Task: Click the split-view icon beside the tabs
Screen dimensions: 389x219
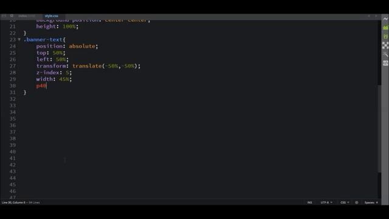Action: tap(12, 16)
